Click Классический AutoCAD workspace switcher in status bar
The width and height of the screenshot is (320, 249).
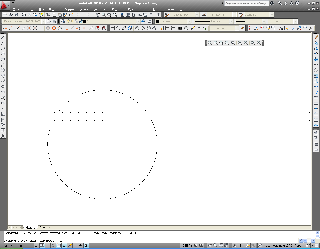[x=281, y=246]
